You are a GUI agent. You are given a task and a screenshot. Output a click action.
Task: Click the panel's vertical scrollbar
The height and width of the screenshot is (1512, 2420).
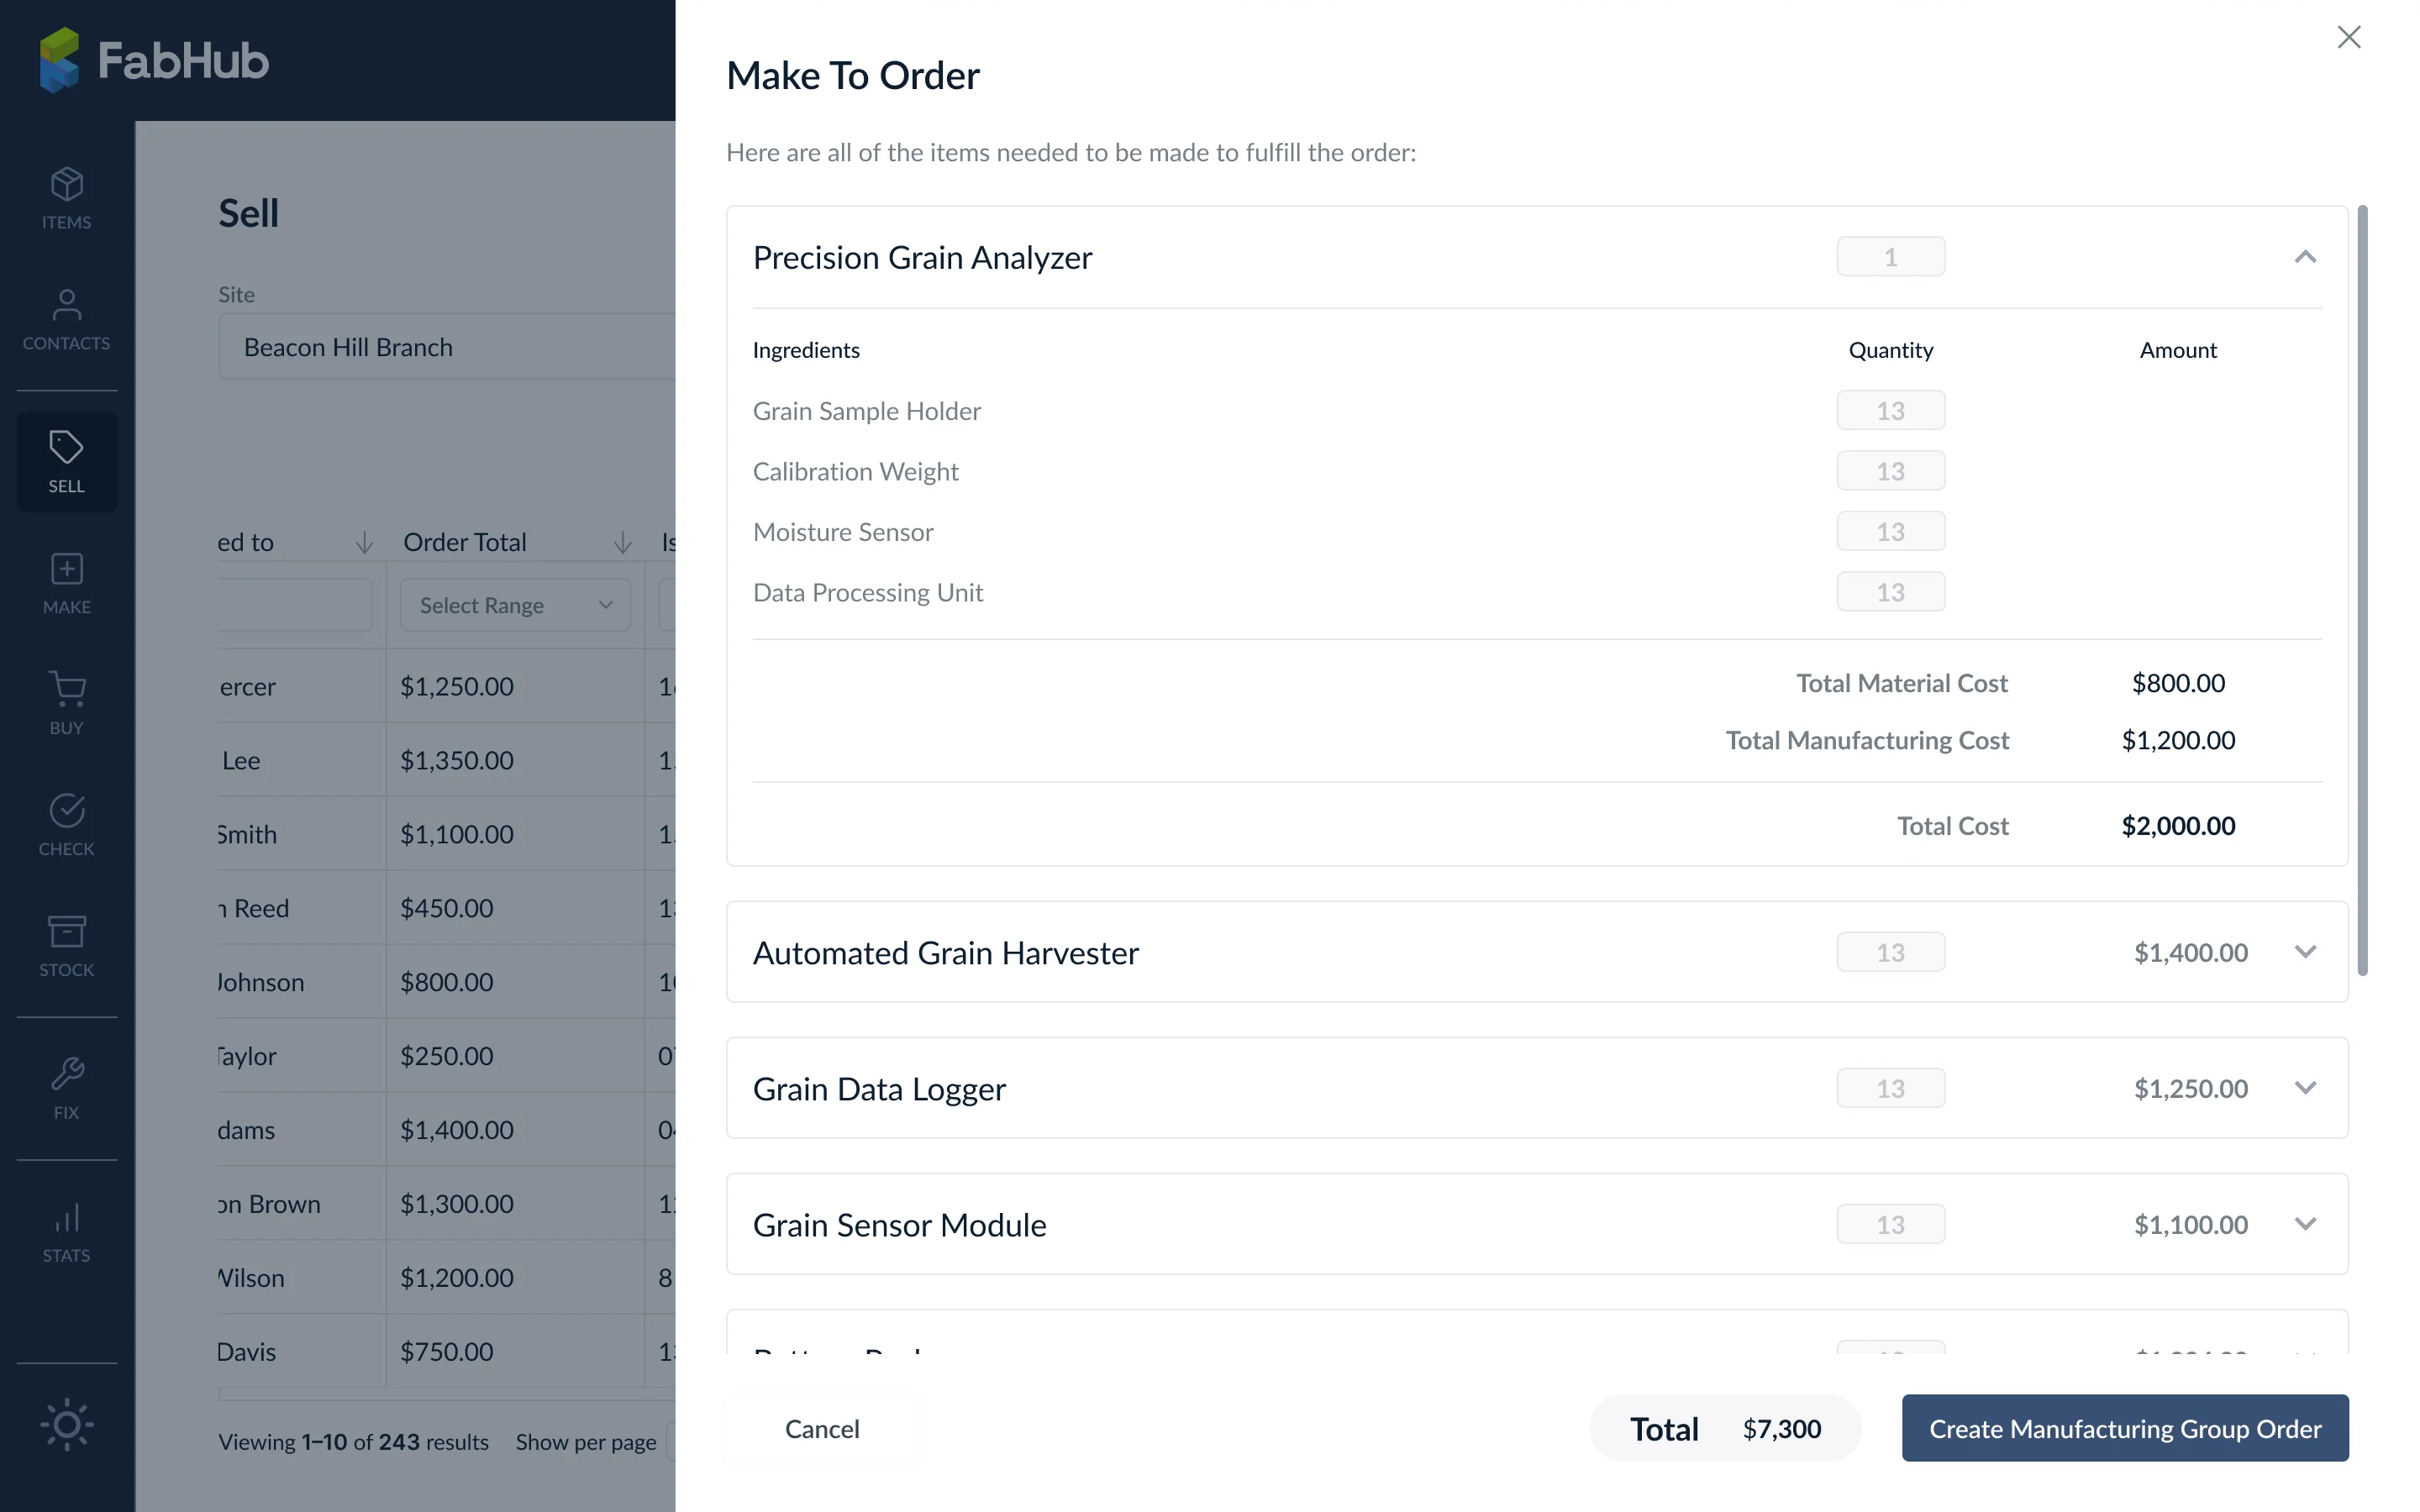click(x=2362, y=590)
